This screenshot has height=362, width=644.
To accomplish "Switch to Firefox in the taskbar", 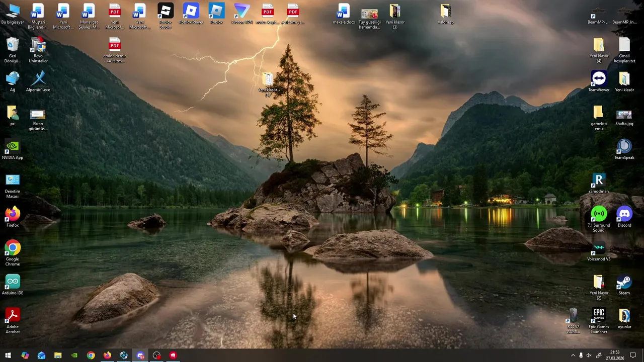I will click(107, 355).
